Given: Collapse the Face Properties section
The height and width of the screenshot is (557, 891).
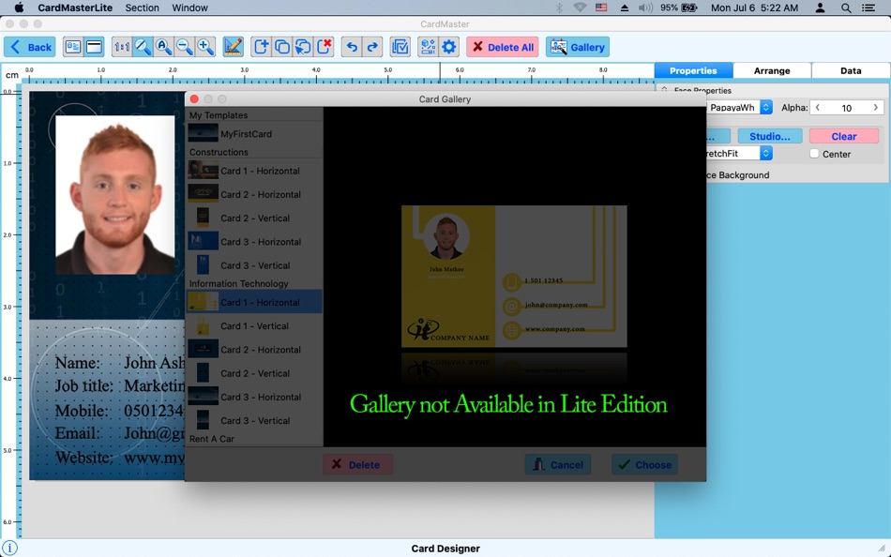Looking at the screenshot, I should pos(664,90).
